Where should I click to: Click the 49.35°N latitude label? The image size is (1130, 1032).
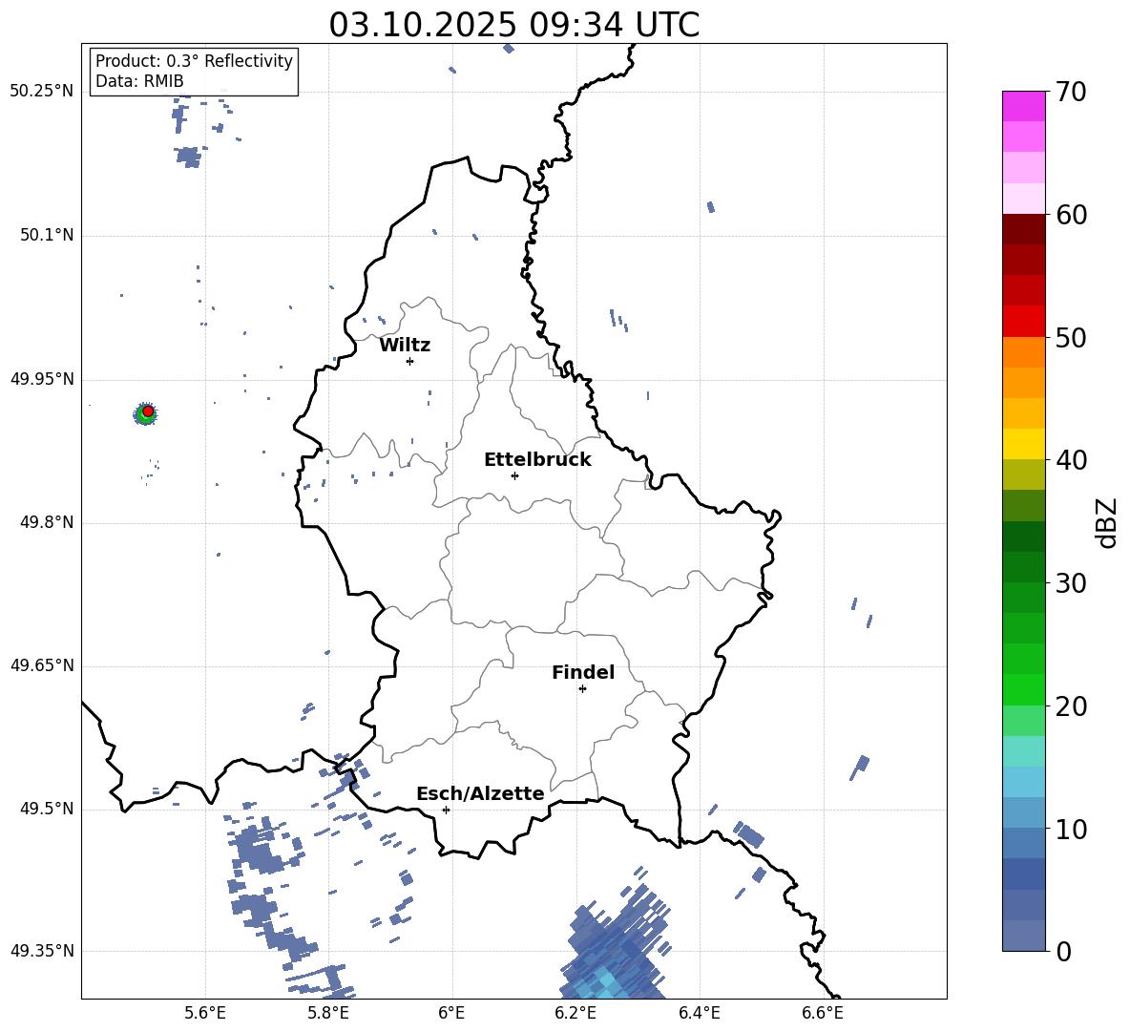[42, 951]
